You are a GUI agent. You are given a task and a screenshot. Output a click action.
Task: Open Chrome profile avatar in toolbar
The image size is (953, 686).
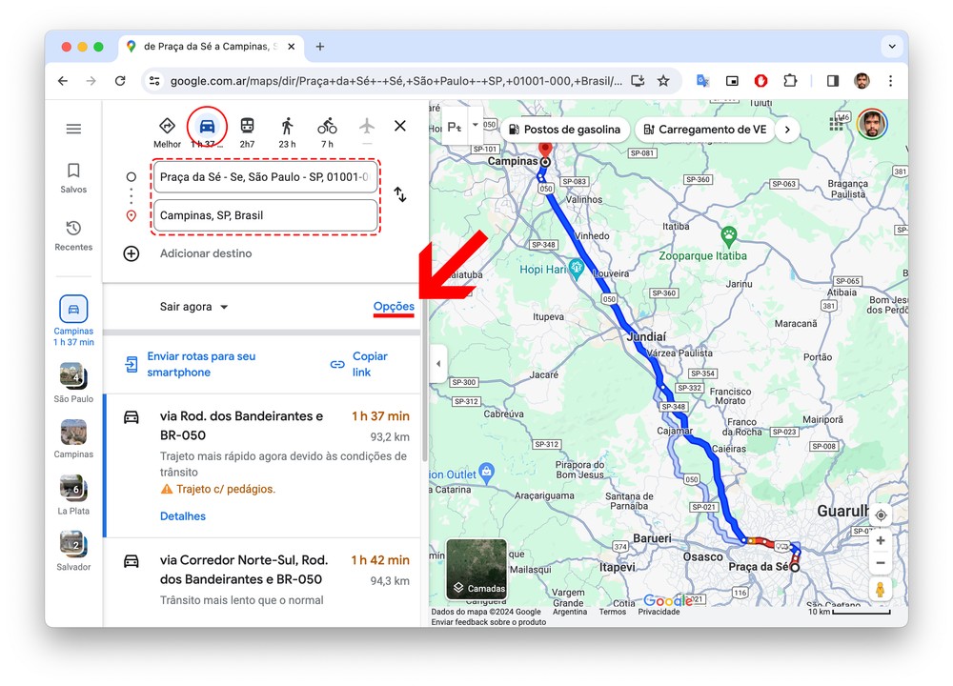click(862, 81)
